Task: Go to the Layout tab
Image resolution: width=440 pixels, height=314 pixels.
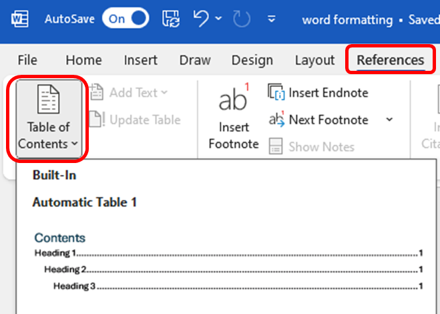Action: [314, 60]
